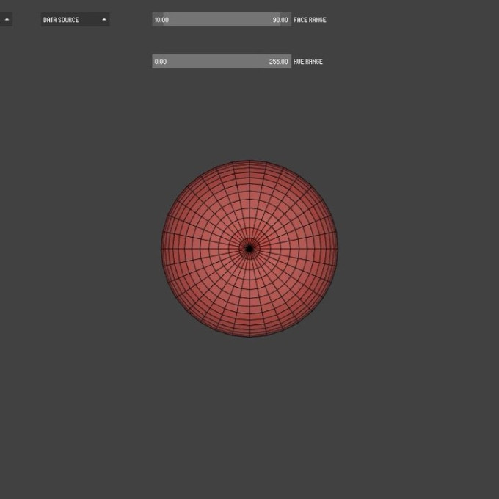Viewport: 499px width, 499px height.
Task: Select the 90.00 maximum face range value
Action: point(280,20)
